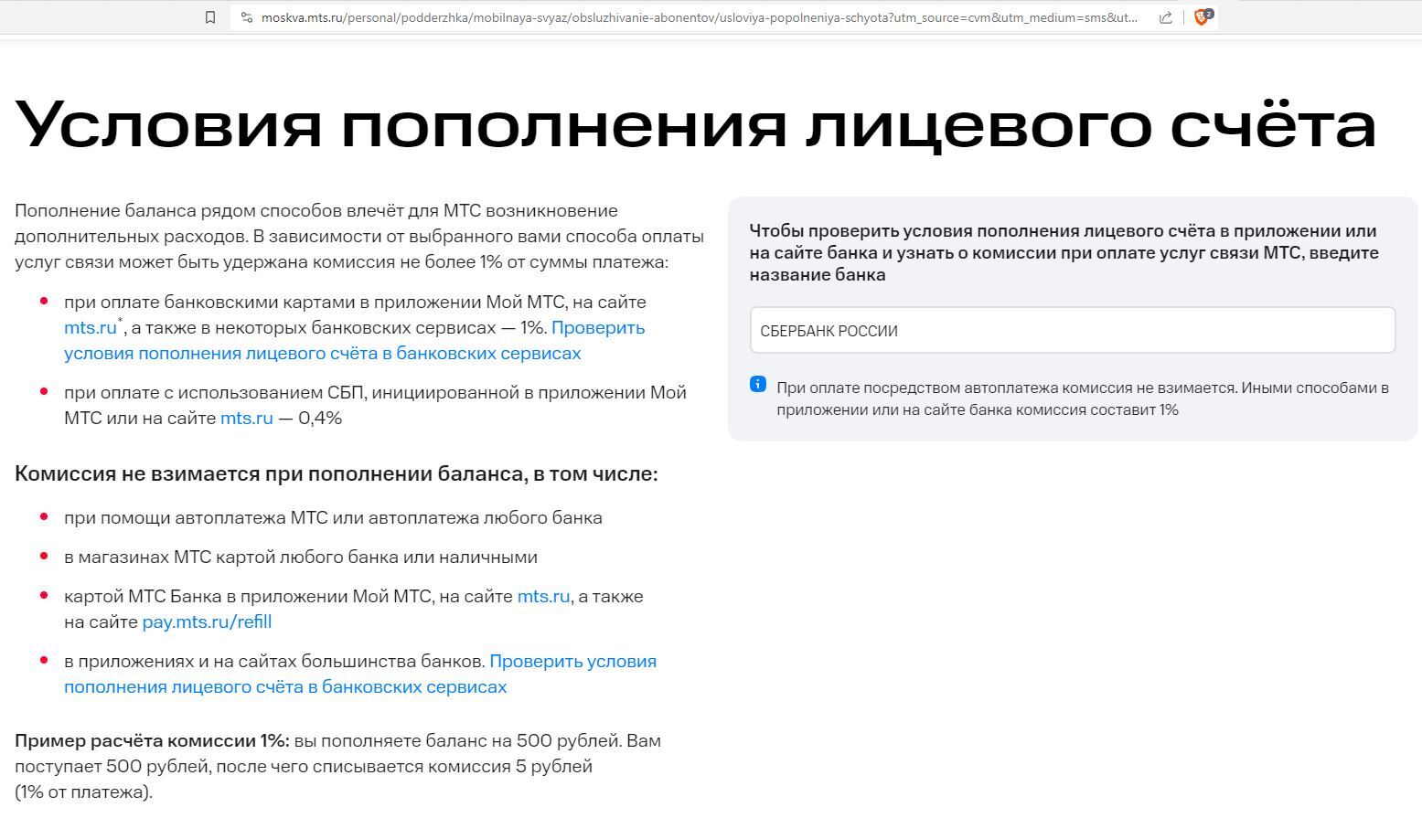
Task: Click the notice При оплате посредством автоплатежа
Action: (x=1083, y=398)
